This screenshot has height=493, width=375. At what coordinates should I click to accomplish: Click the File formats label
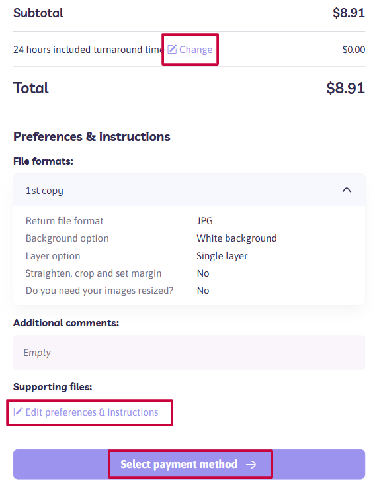[43, 161]
